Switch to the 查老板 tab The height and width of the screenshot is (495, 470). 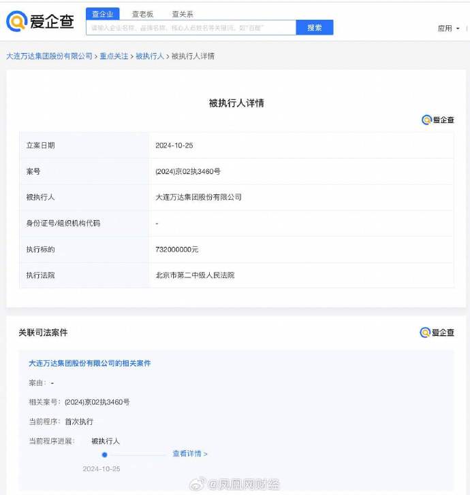tap(142, 14)
